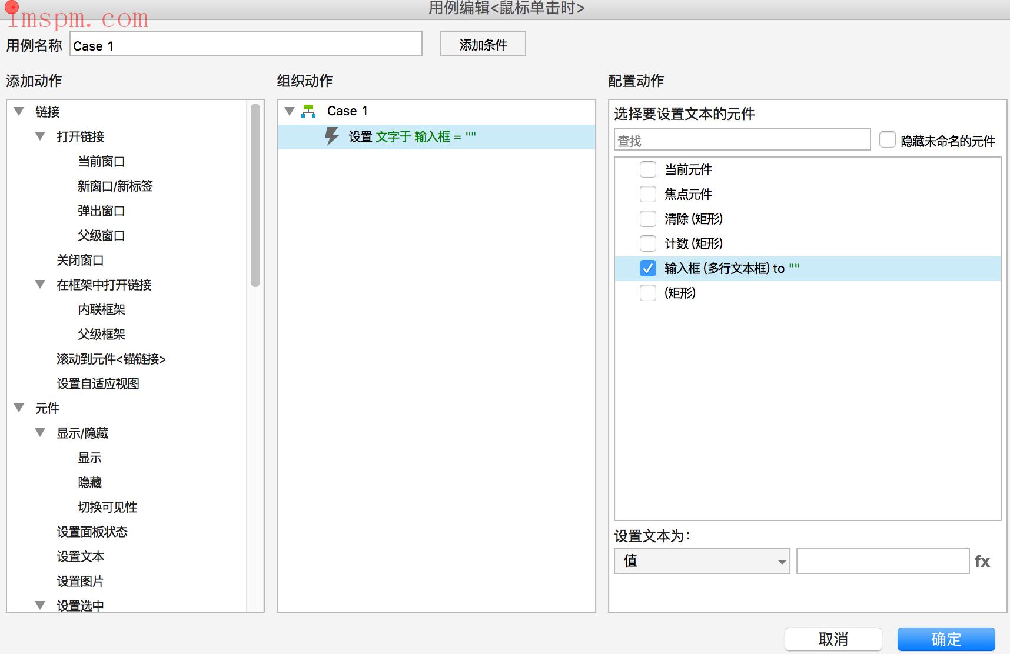The image size is (1010, 654).
Task: Select the 设置面板状态 action
Action: tap(92, 532)
